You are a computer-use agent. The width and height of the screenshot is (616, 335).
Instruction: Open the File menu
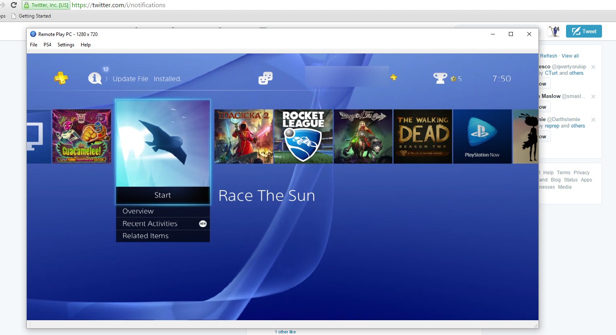[34, 45]
